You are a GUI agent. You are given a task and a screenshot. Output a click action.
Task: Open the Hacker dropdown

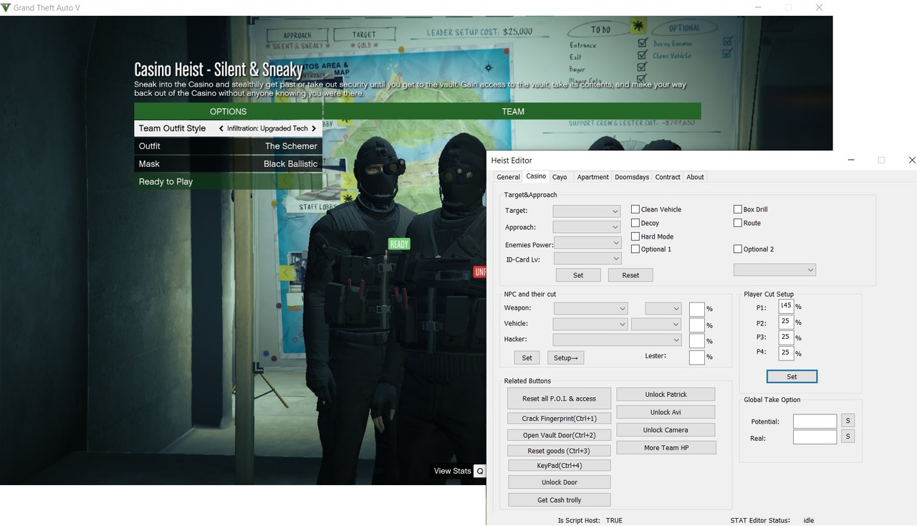[x=617, y=340]
